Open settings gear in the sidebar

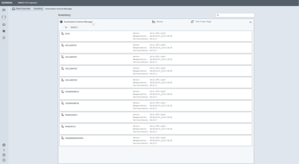(x=4, y=145)
